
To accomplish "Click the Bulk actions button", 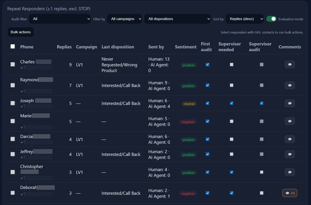I will pos(21,32).
